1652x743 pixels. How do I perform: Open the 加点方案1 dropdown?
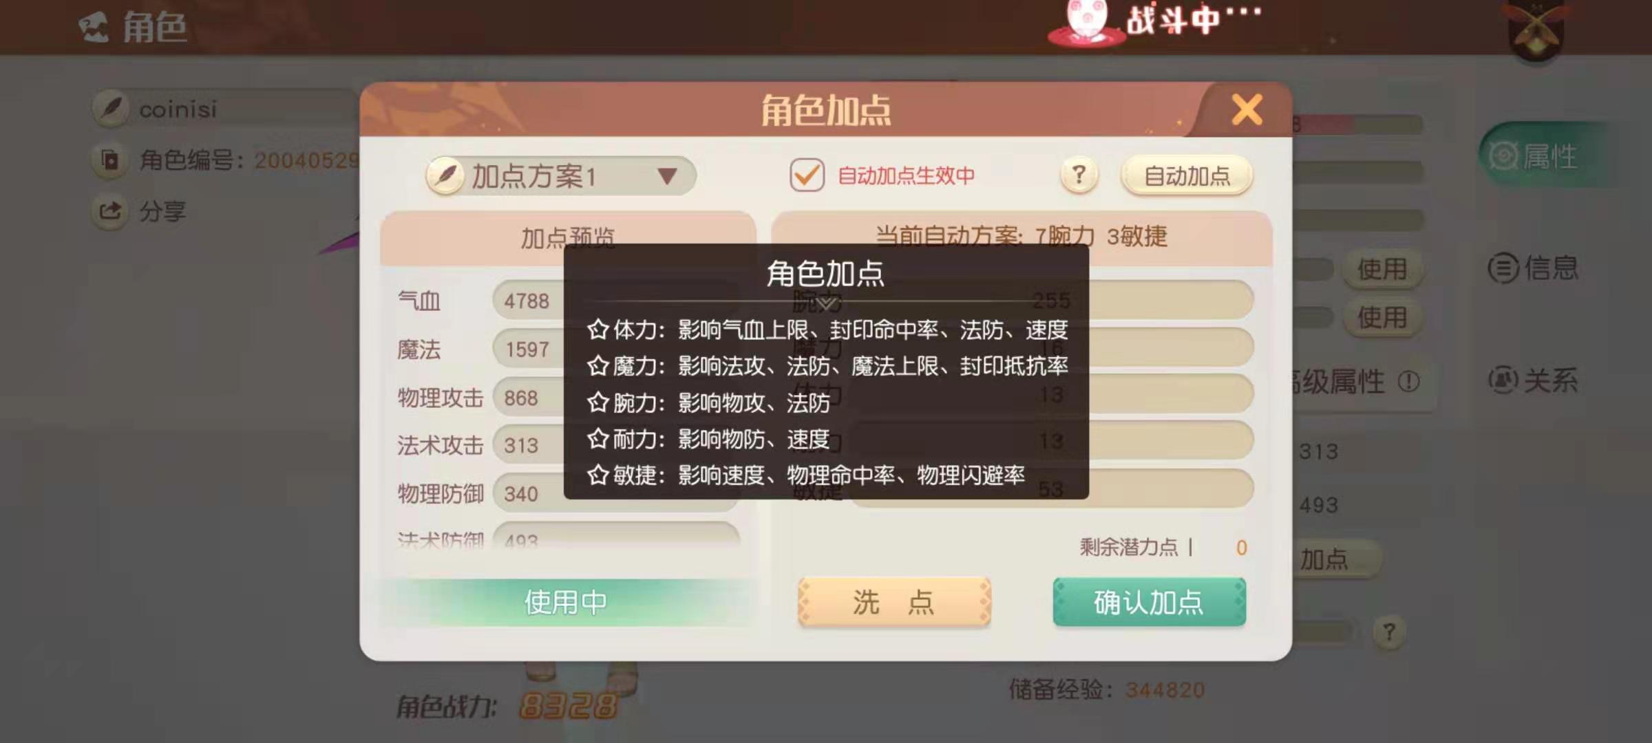pyautogui.click(x=560, y=176)
